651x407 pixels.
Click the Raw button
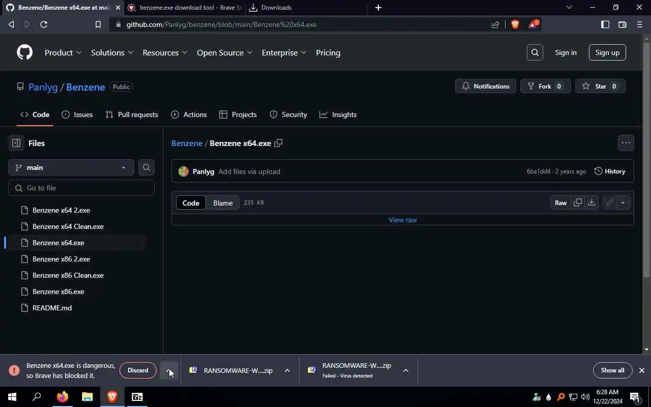tap(560, 202)
